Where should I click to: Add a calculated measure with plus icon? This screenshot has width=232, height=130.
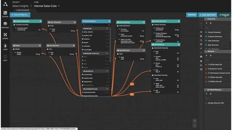pos(207,94)
